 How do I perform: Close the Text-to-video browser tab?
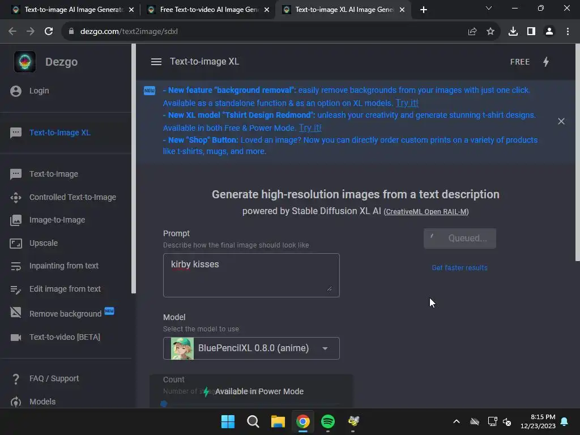coord(267,10)
